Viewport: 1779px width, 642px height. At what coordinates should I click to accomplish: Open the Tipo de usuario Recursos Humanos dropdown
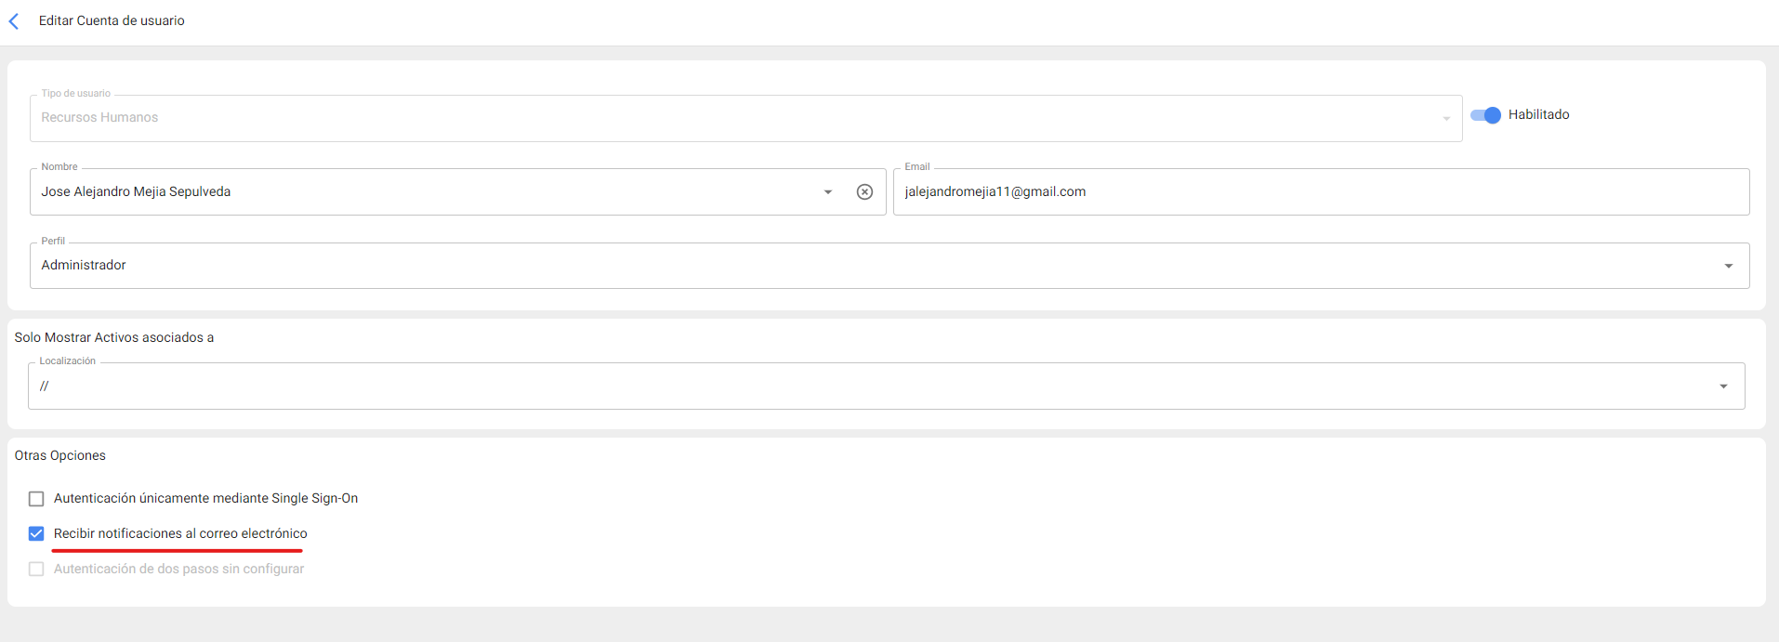point(725,118)
